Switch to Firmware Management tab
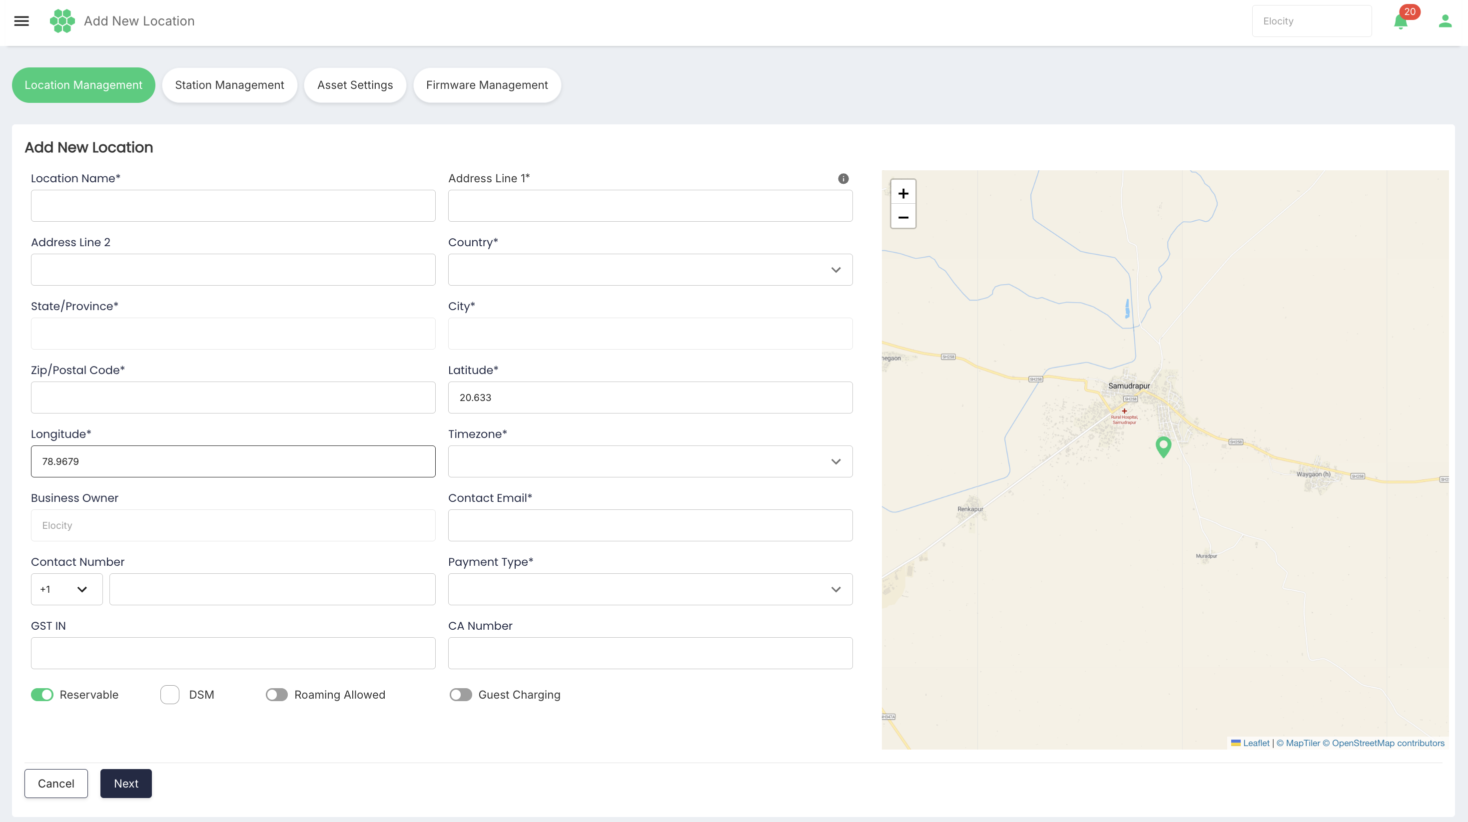 [487, 85]
